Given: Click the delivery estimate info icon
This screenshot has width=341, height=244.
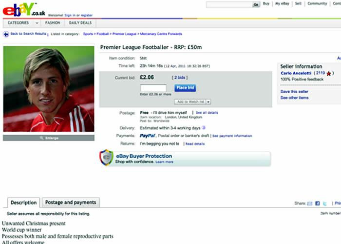Looking at the screenshot, I should 203,127.
